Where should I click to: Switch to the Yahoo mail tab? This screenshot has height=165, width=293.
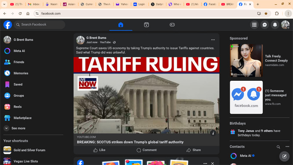[x=122, y=4]
